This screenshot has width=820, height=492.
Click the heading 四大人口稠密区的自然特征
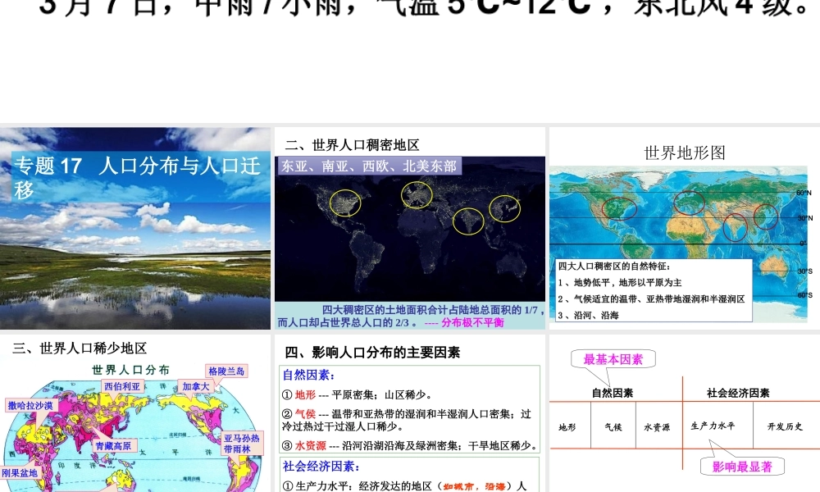click(x=614, y=266)
